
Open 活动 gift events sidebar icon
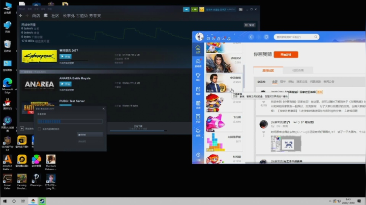198,105
